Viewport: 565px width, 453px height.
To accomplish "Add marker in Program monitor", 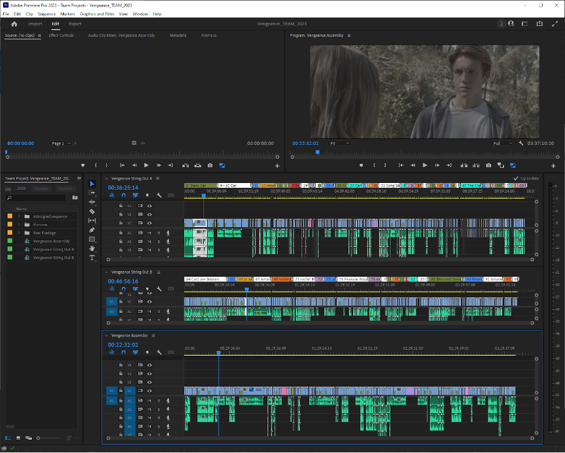I will click(361, 165).
